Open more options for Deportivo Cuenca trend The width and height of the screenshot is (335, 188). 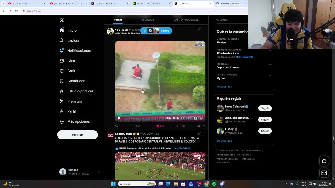270,64
